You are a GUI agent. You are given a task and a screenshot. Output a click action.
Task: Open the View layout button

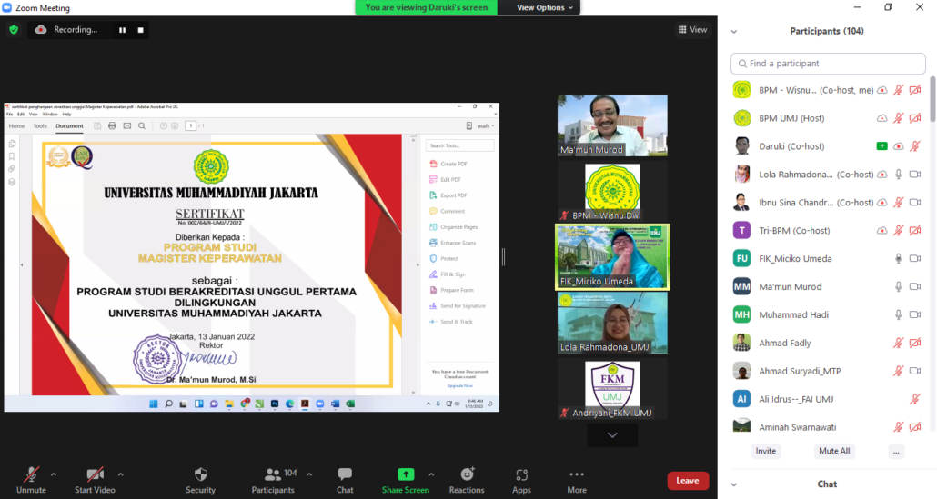pos(692,29)
